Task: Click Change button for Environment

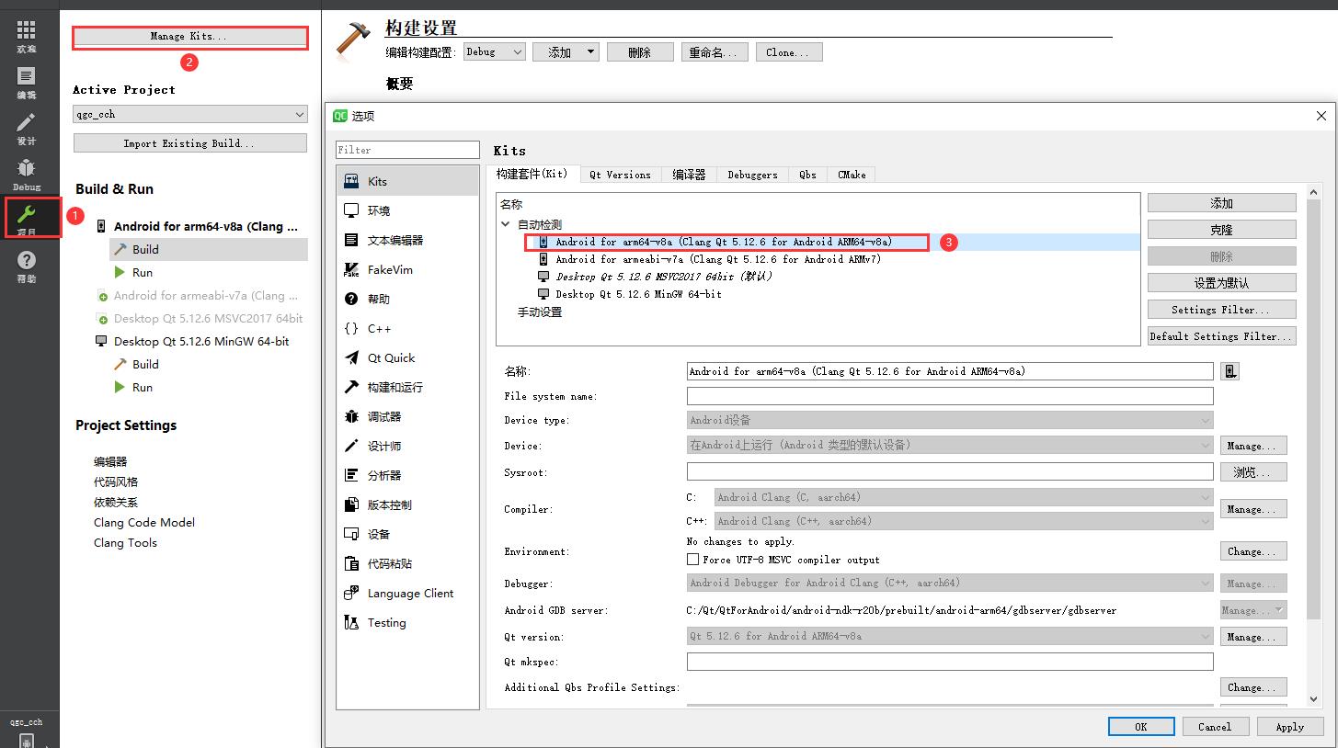Action: (x=1252, y=551)
